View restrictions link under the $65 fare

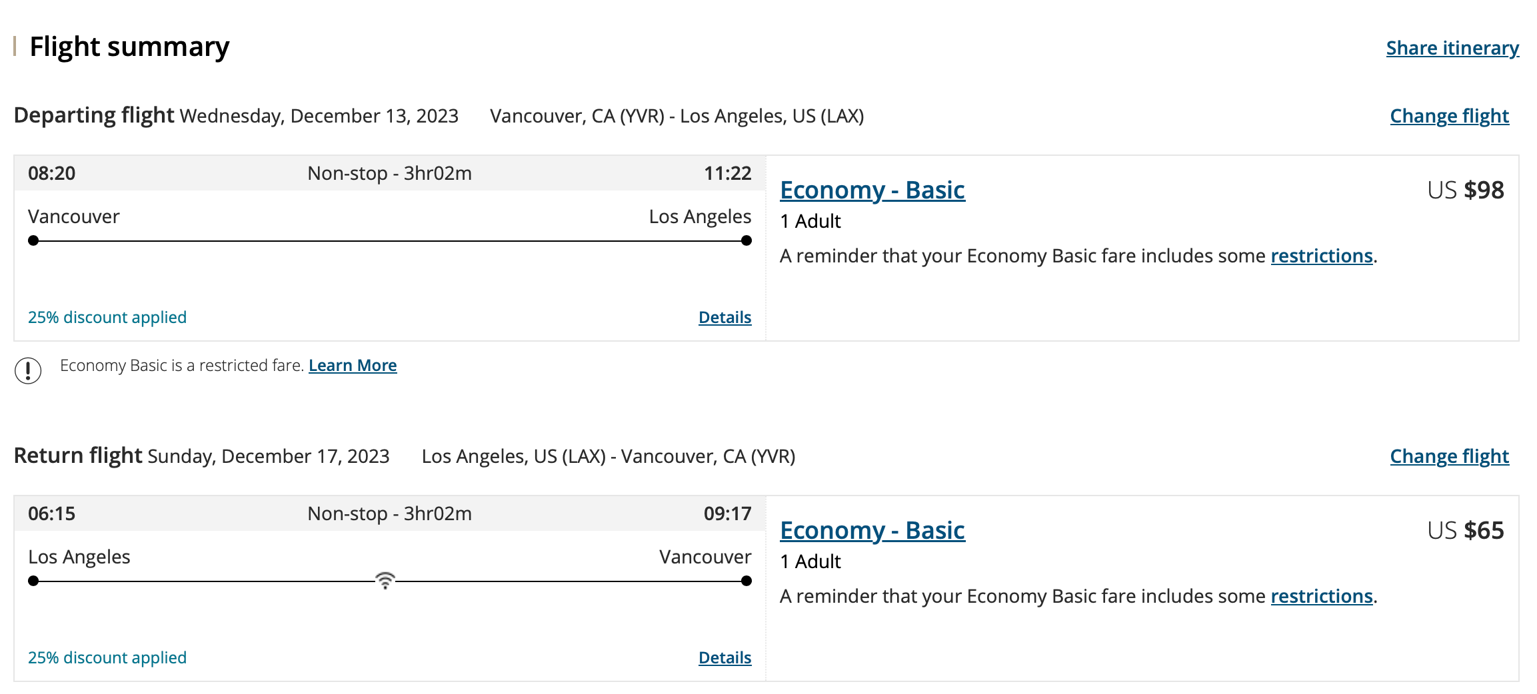[x=1321, y=596]
